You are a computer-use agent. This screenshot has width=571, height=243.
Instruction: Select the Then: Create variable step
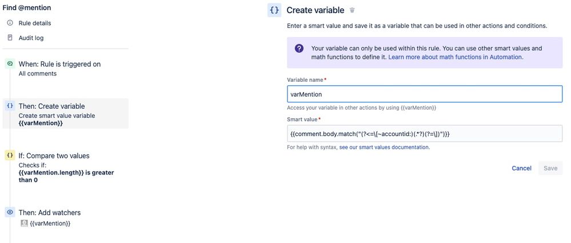click(x=66, y=113)
